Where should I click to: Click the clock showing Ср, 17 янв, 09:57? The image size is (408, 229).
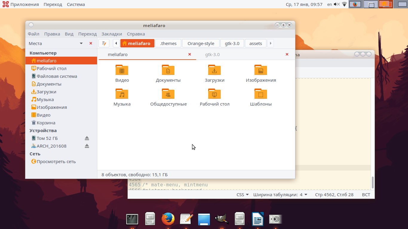click(x=304, y=4)
